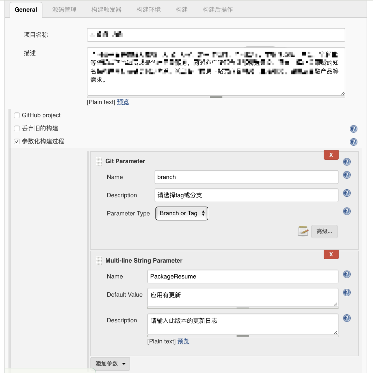Click resize bar under Default Value textarea

[243, 307]
